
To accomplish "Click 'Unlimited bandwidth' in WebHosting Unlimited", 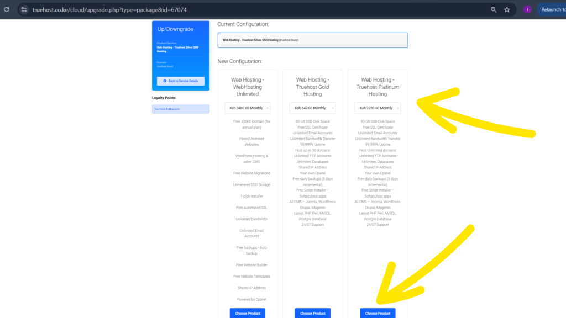I will pyautogui.click(x=251, y=219).
